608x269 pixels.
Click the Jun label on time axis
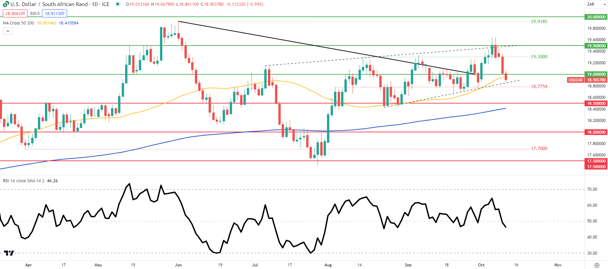[x=178, y=265]
